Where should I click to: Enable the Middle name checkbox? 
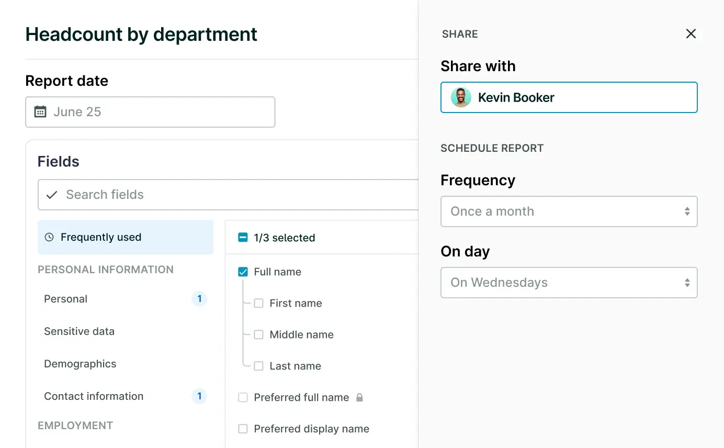(258, 334)
